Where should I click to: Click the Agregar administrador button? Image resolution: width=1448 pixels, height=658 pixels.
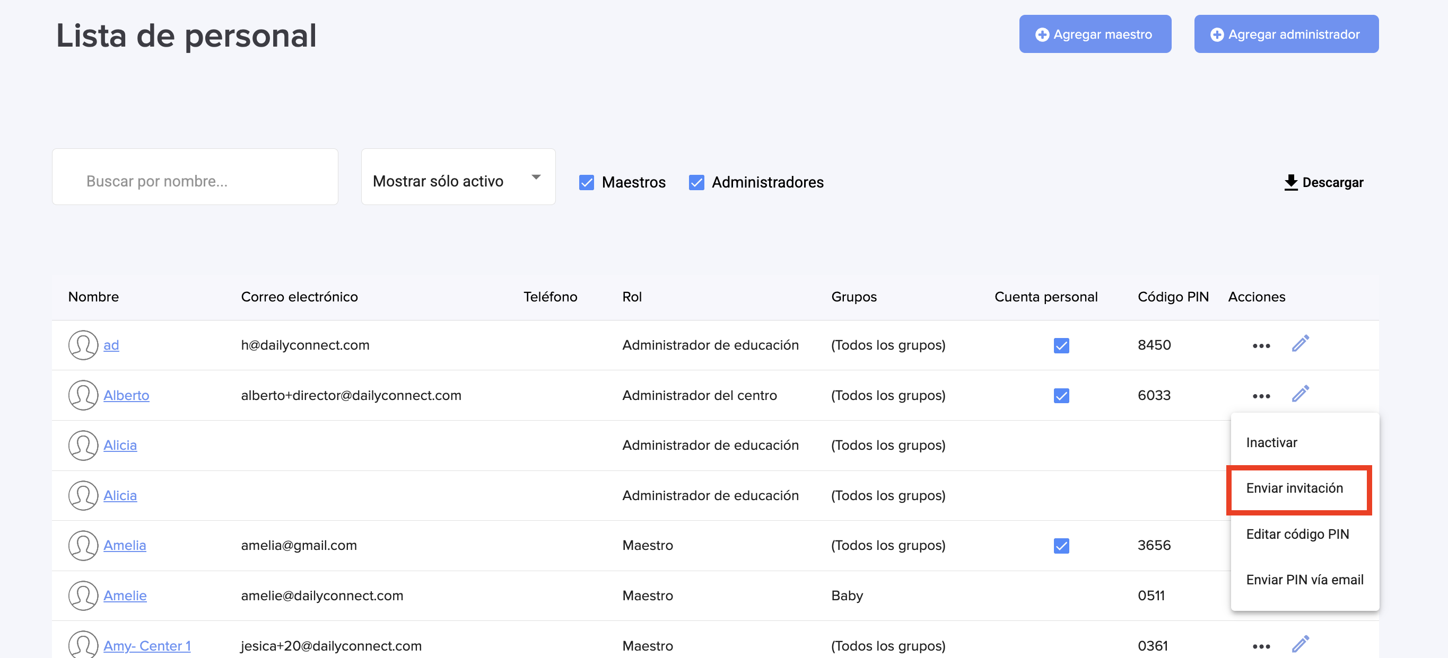[x=1286, y=34]
